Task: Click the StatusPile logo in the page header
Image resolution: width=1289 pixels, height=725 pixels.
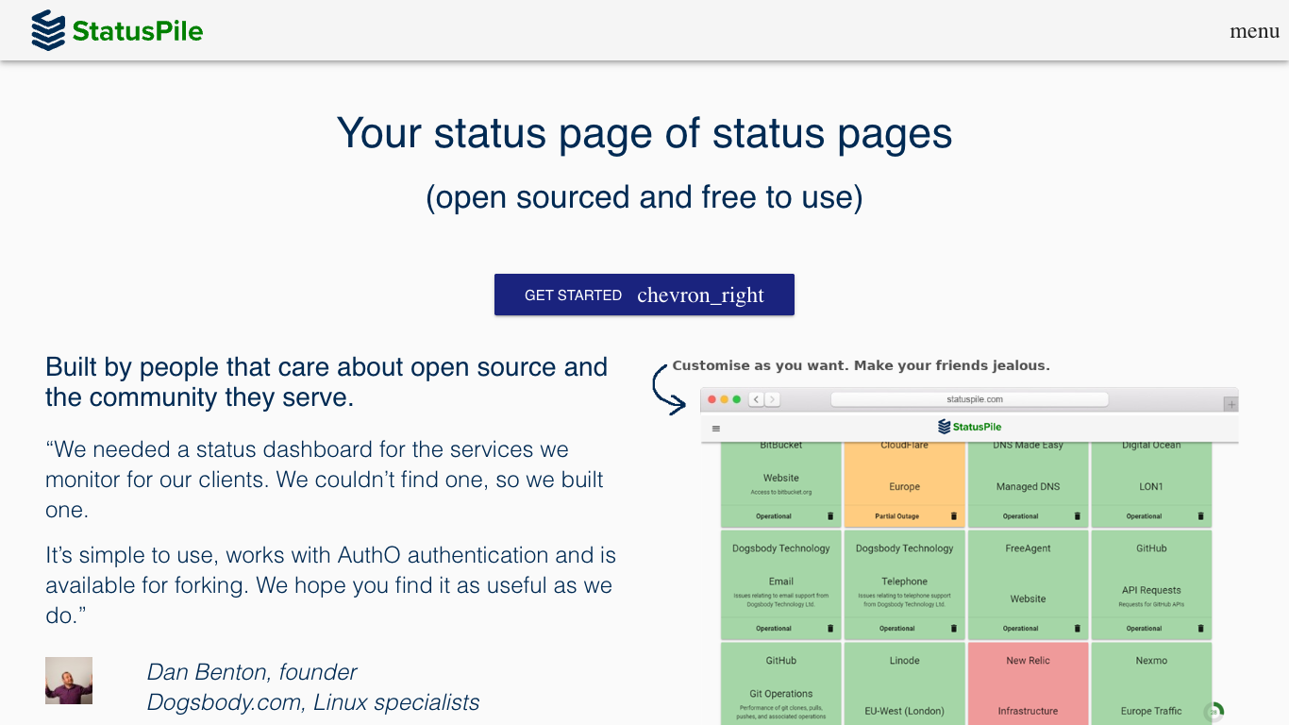Action: [x=117, y=30]
